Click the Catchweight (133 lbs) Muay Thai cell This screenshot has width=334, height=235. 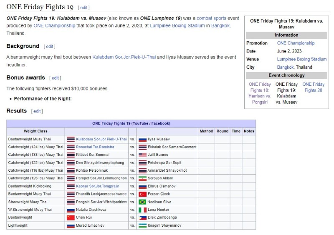[x=35, y=155]
